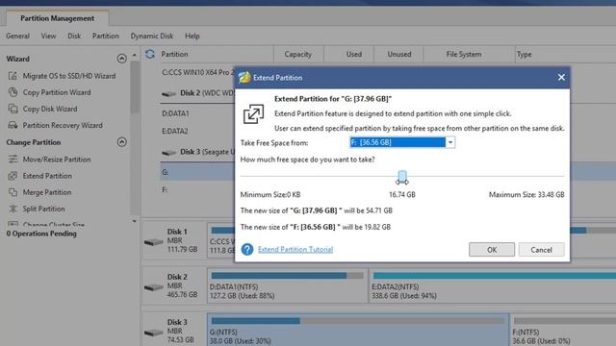
Task: Click the Extend Partition dialog title icon
Action: click(x=244, y=77)
